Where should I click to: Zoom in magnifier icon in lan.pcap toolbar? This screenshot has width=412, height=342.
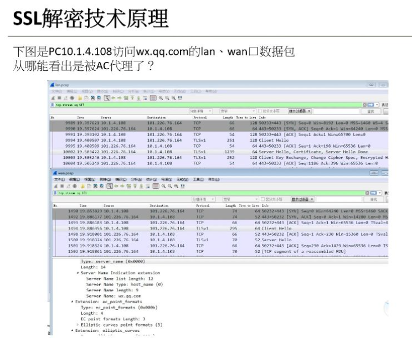point(161,98)
